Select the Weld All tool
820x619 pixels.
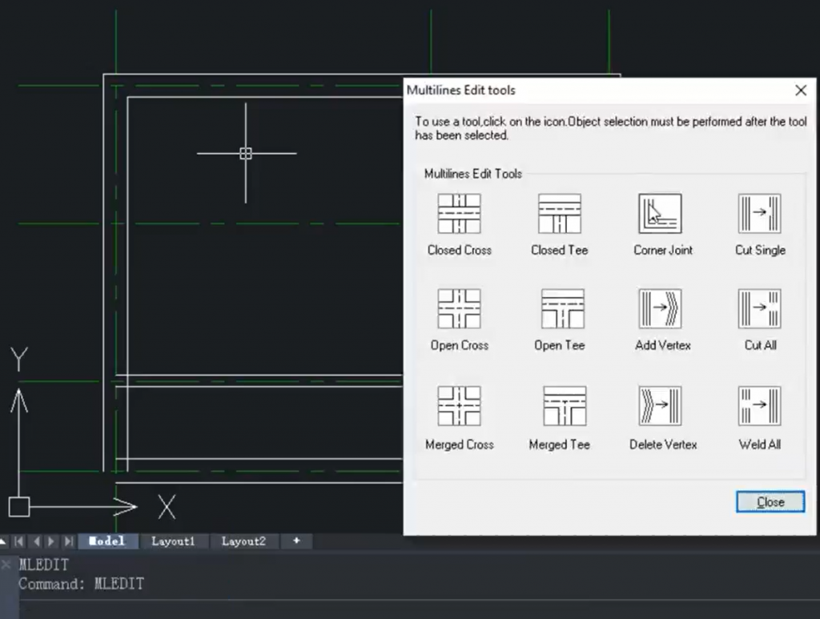point(759,406)
